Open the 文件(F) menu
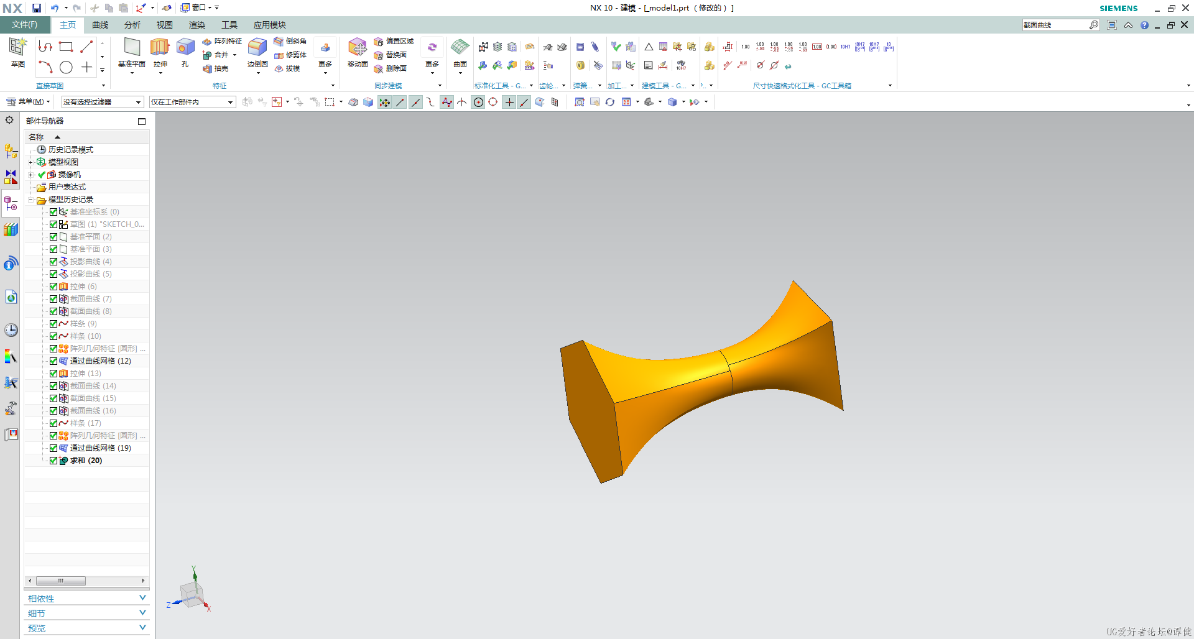The image size is (1194, 639). coord(24,25)
